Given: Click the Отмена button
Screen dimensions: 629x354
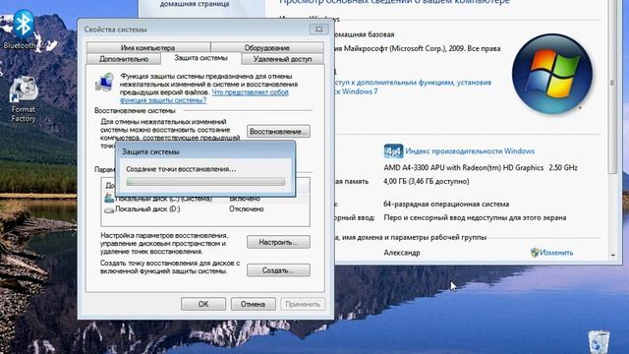Looking at the screenshot, I should pos(254,304).
